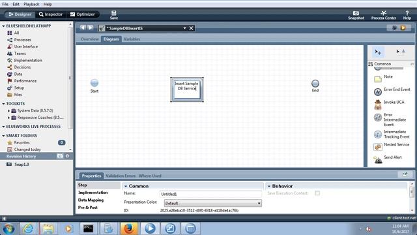Click the Save toolbar icon
This screenshot has height=235, width=417.
click(x=114, y=15)
